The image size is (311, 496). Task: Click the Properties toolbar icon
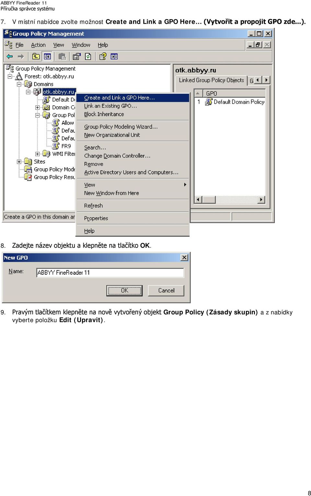tap(76, 56)
